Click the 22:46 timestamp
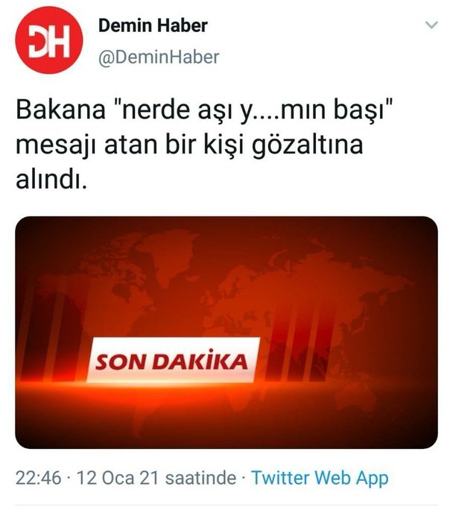 pyautogui.click(x=38, y=478)
